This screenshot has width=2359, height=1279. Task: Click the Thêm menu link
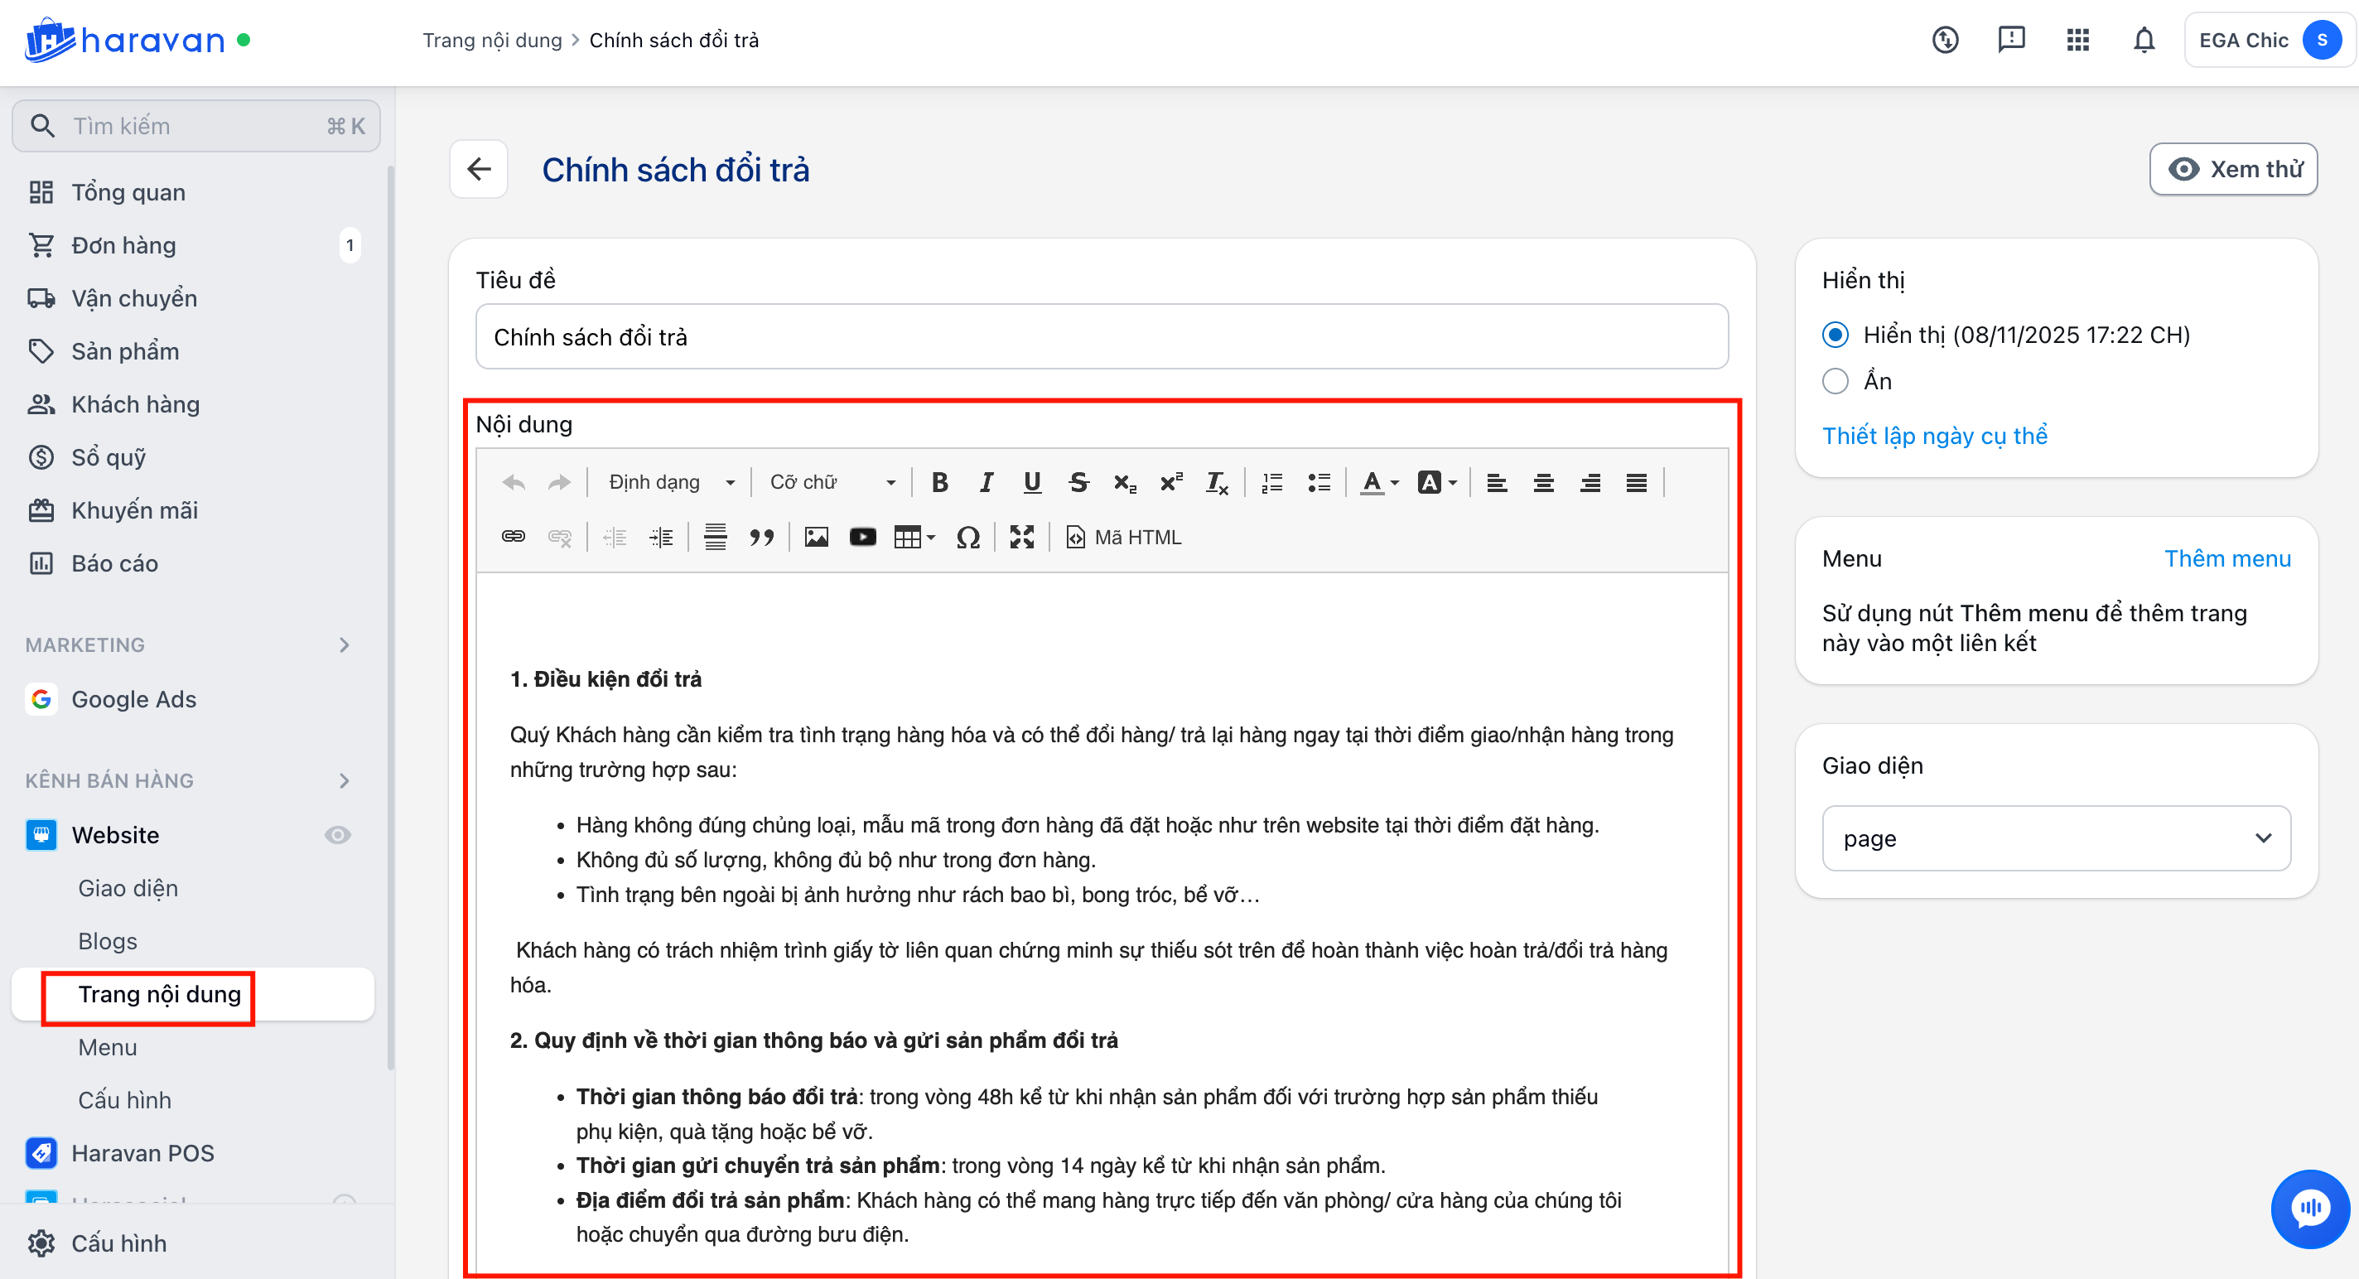coord(2226,558)
